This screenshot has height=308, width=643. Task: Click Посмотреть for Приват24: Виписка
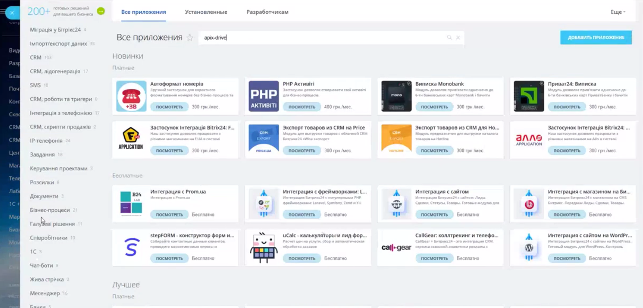pyautogui.click(x=567, y=107)
